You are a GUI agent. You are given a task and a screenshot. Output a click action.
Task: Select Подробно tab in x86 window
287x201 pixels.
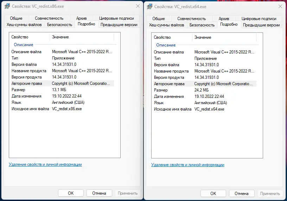click(x=87, y=24)
